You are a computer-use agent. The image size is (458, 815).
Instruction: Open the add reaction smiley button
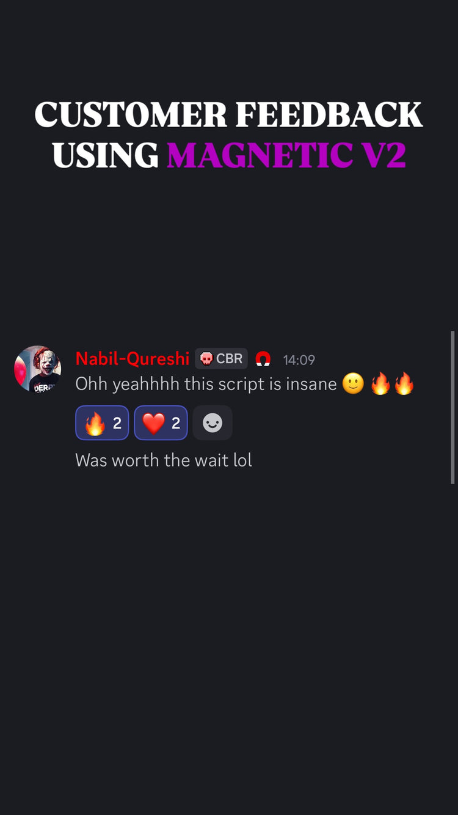213,423
